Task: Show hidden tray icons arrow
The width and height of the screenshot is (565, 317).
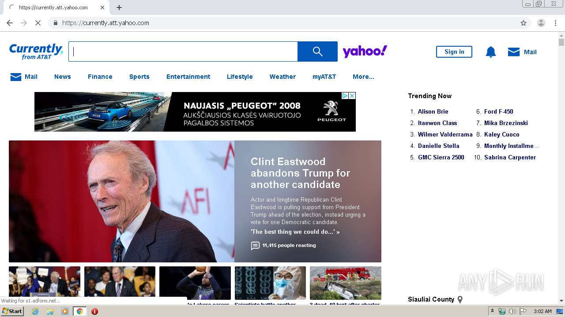Action: 492,311
